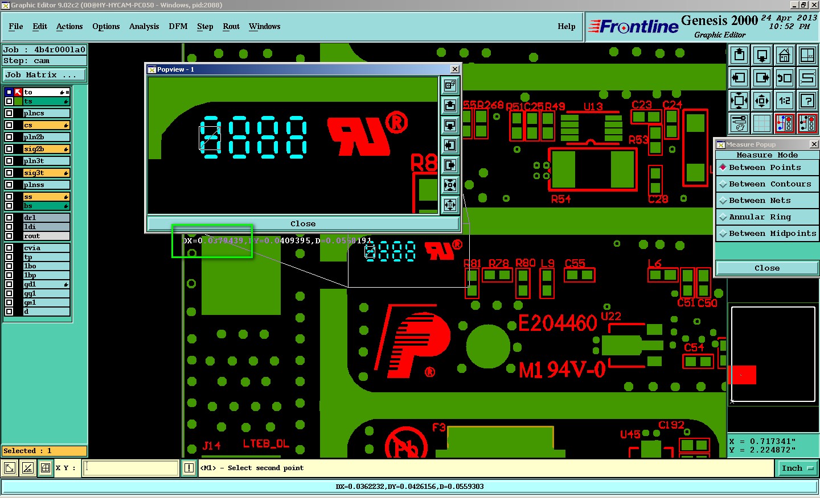Screen dimensions: 820x498
Task: Open the XY coordinate window icon
Action: point(807,55)
